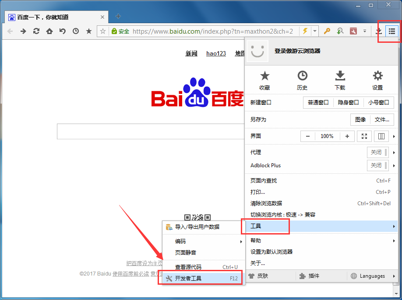Open the key password manager icon

point(327,31)
